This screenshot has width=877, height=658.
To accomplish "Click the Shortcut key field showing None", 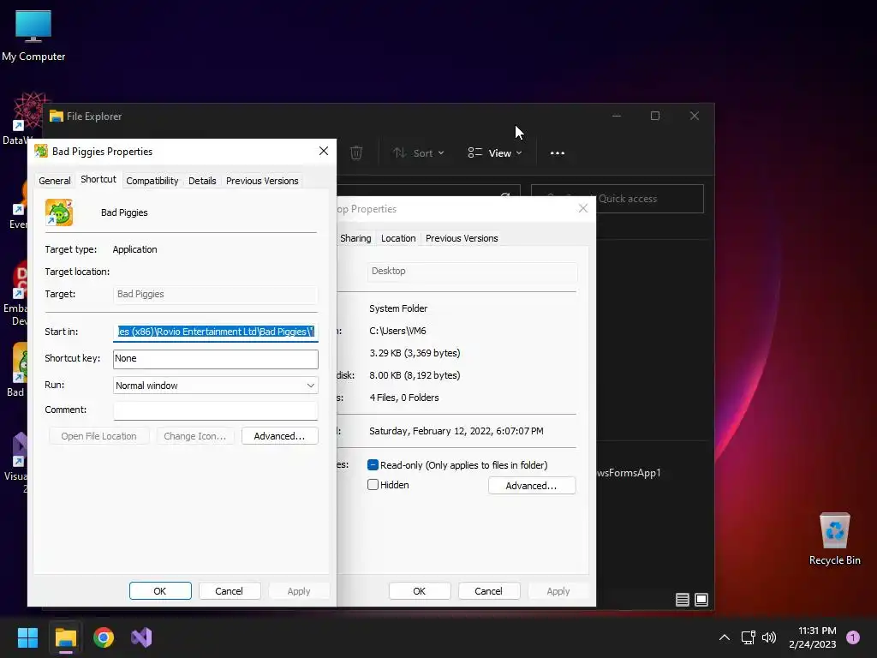I will 215,359.
